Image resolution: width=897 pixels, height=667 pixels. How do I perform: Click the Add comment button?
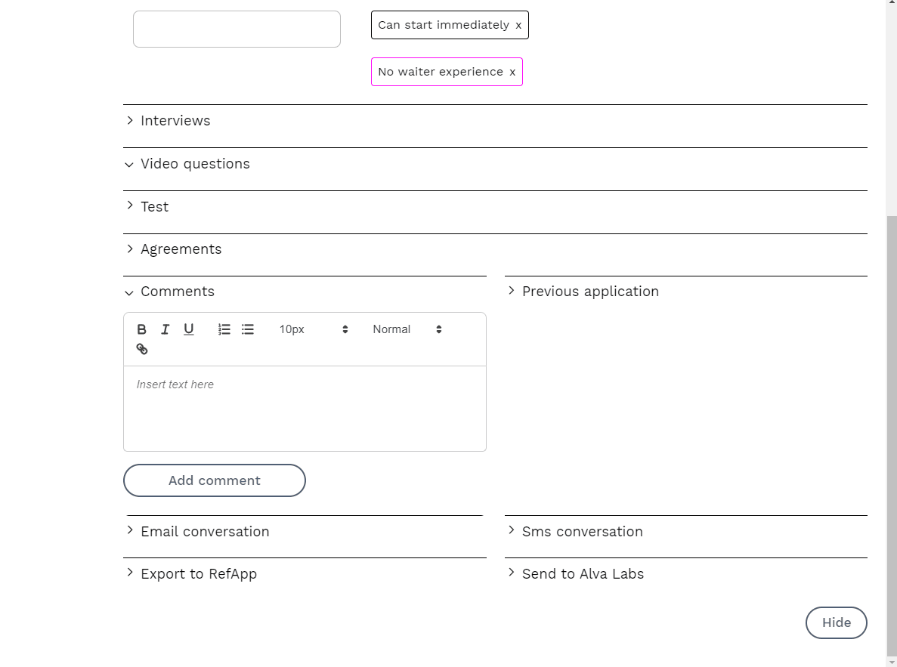(215, 480)
